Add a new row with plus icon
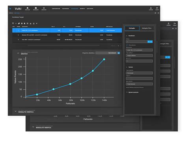Viewport: 187px width, 142px height. coord(16,24)
